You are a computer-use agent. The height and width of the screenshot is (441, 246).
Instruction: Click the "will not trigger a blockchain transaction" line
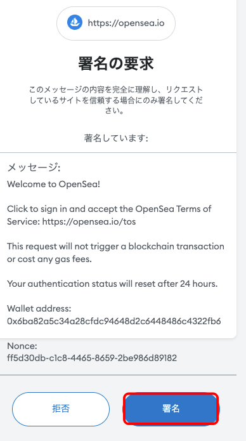(115, 246)
